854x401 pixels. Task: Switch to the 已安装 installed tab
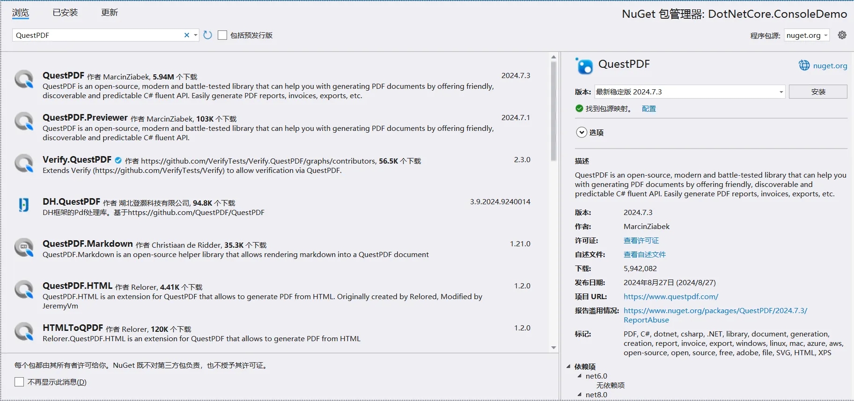65,13
